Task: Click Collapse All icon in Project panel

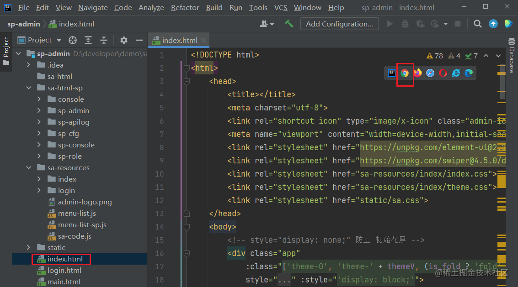Action: [104, 40]
